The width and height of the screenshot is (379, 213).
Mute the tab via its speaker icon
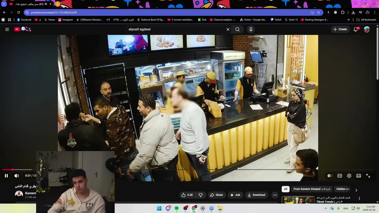coord(46,4)
